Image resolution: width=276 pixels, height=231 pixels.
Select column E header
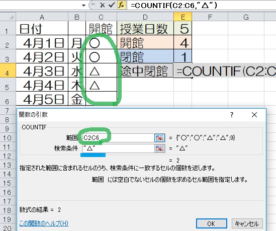tap(182, 17)
